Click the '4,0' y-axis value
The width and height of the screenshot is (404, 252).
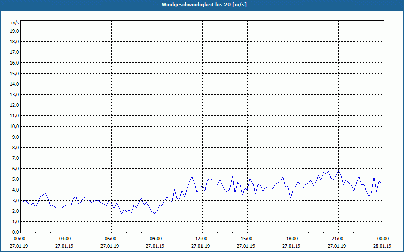[16, 190]
